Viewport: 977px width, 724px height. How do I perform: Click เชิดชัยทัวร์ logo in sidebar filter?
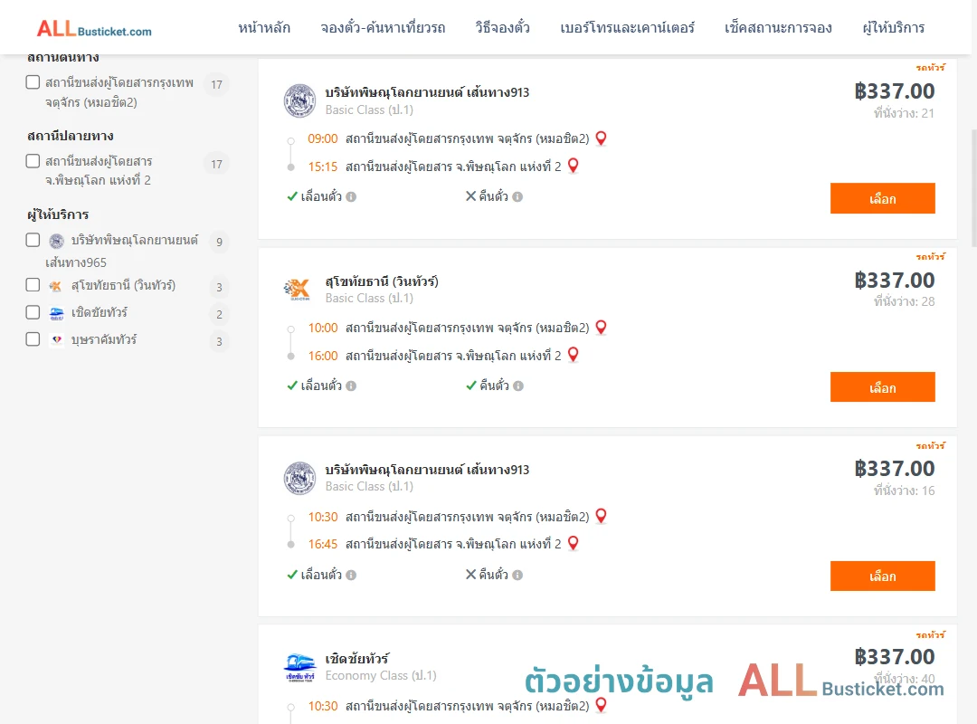click(x=57, y=313)
